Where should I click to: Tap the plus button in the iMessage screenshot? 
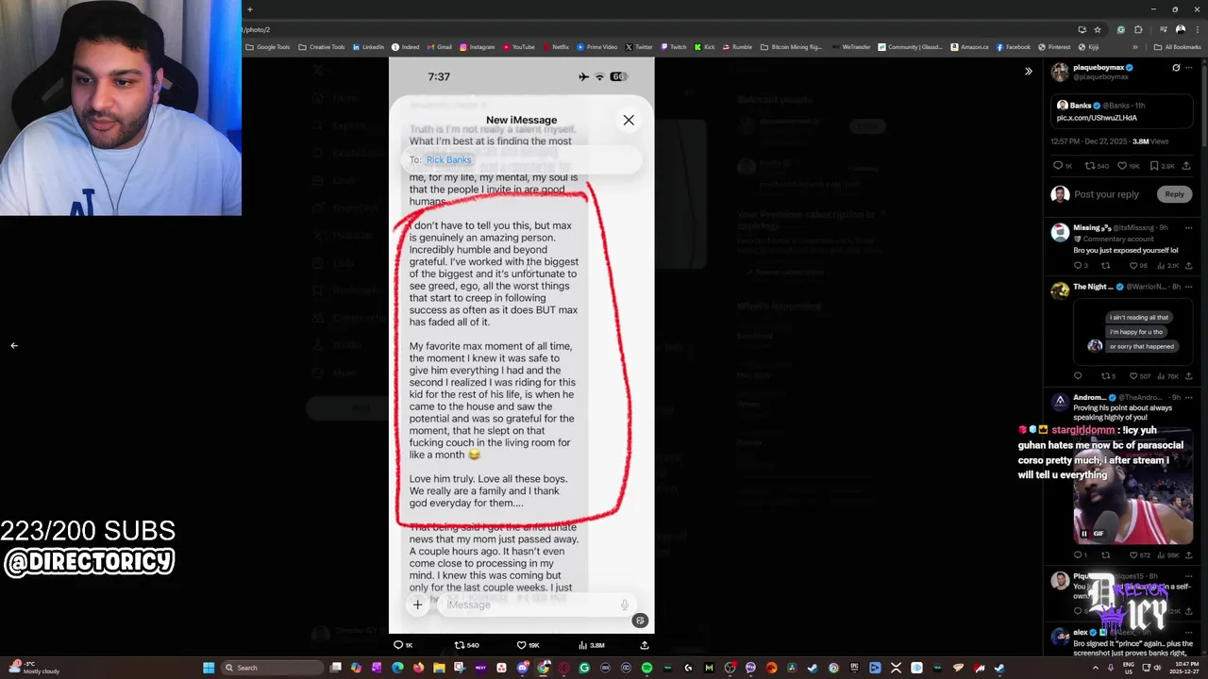(417, 604)
